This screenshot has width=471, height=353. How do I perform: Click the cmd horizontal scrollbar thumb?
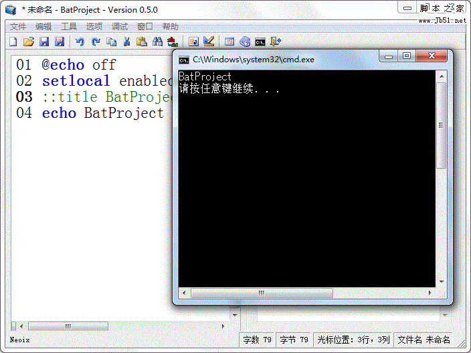tap(262, 293)
